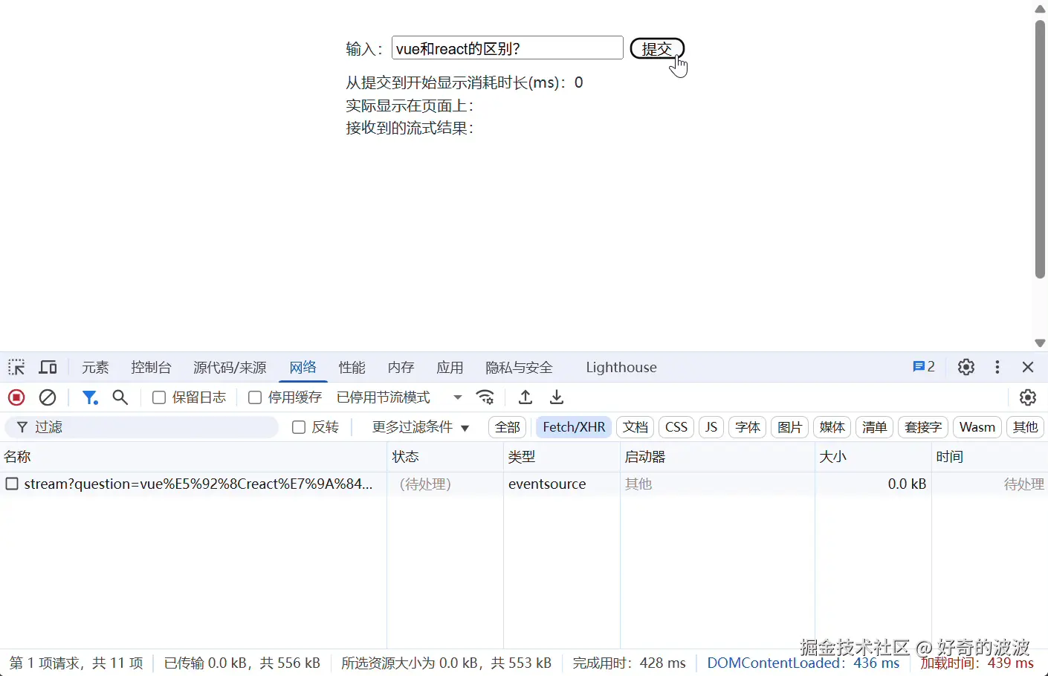Toggle the device emulation toolbar

(48, 367)
